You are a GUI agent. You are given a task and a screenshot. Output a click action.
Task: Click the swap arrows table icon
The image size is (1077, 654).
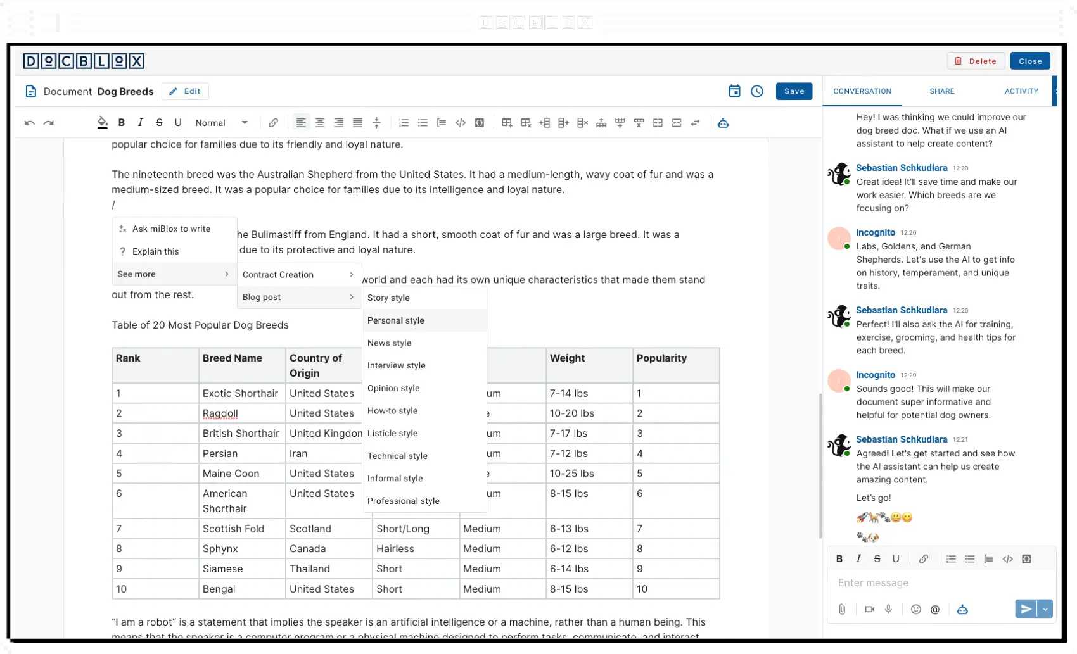click(696, 123)
